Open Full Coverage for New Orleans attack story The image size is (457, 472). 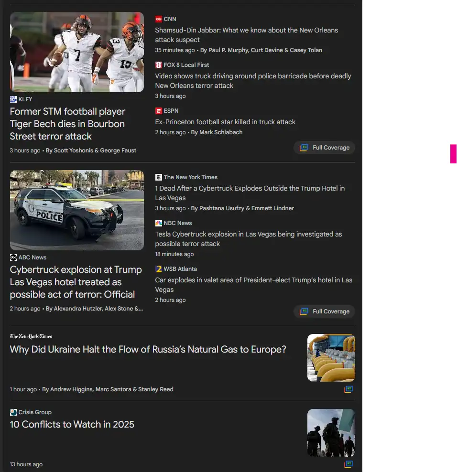pyautogui.click(x=324, y=148)
